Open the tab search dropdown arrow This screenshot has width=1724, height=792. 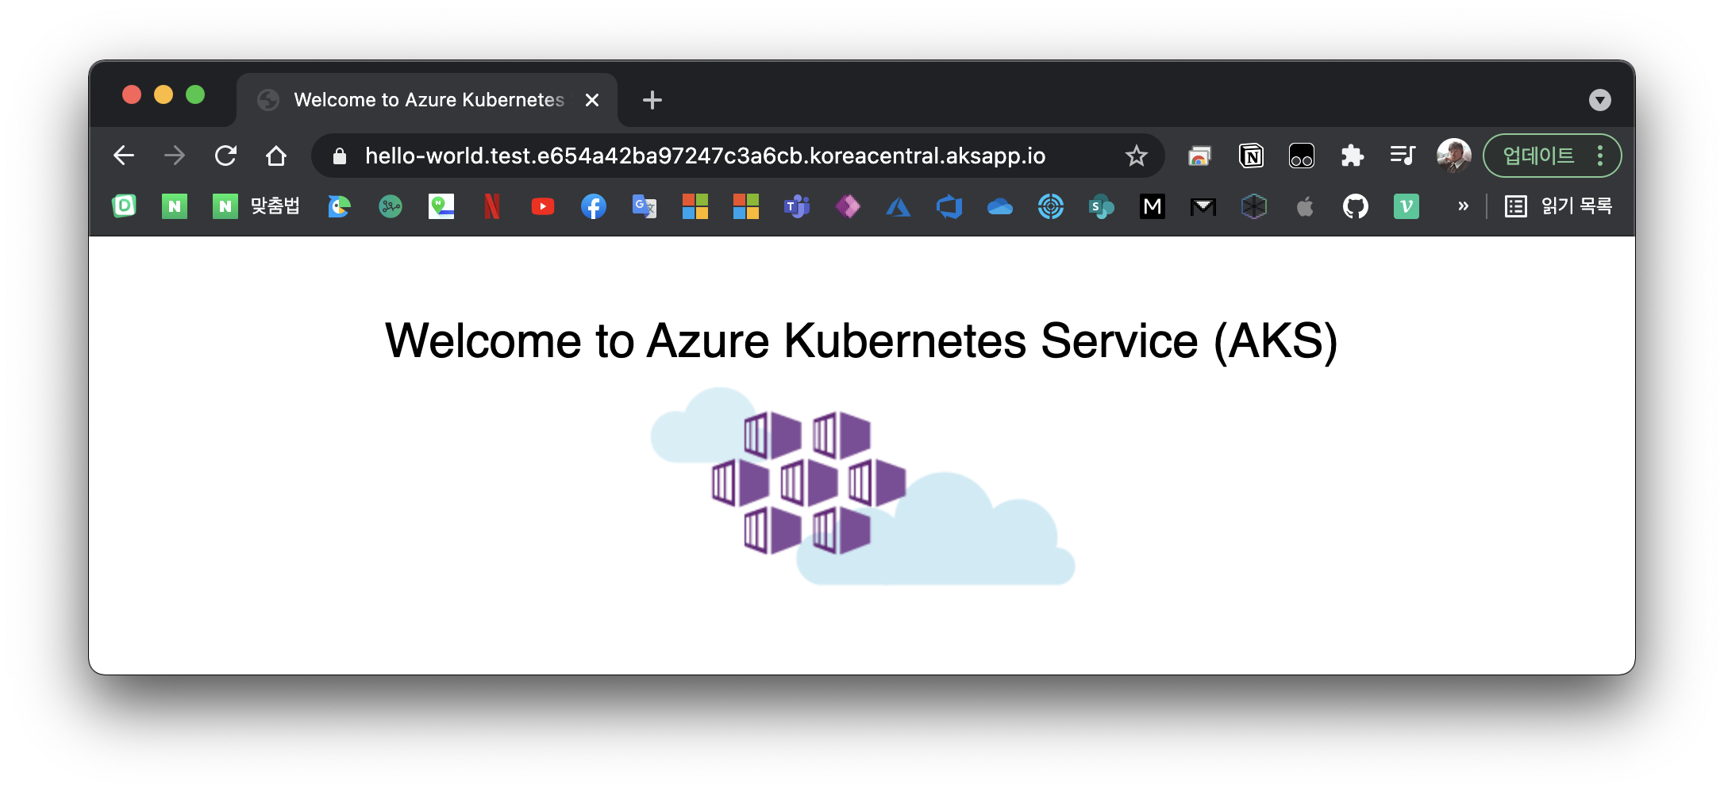click(1600, 100)
